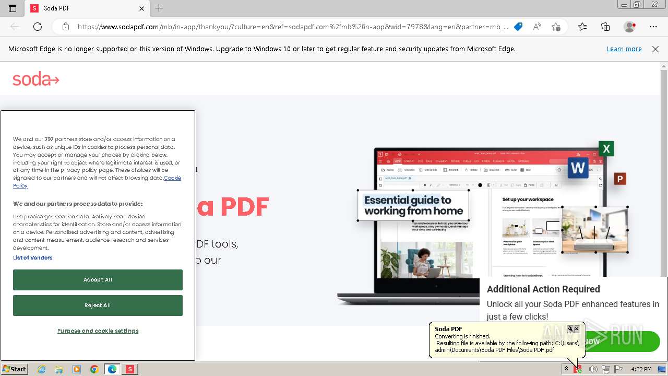Click the soda logo

[x=36, y=79]
